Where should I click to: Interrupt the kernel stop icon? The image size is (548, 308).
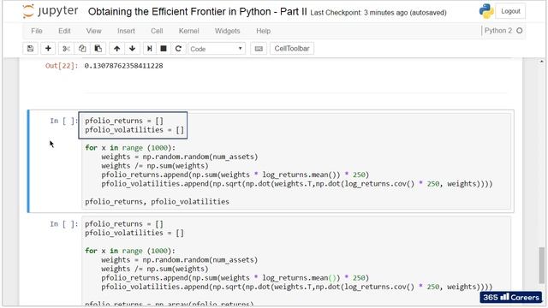click(164, 49)
